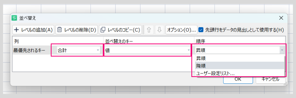Viewport: 296px width, 98px height.
Task: Click the copy icon for レベルのコピー
Action: (103, 30)
